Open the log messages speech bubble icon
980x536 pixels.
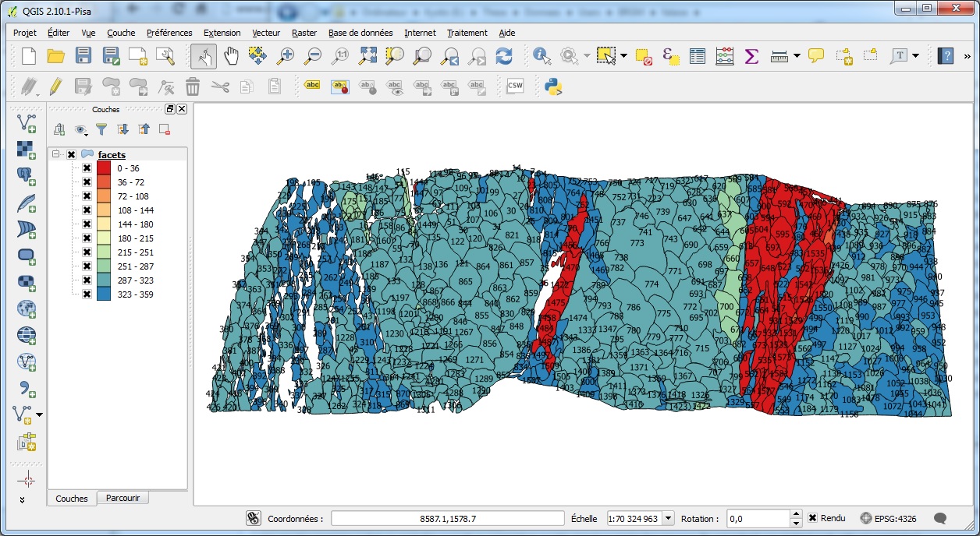[x=940, y=518]
